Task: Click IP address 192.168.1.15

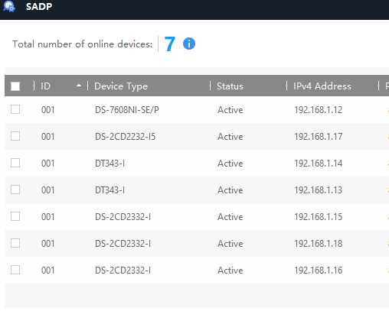Action: point(318,217)
